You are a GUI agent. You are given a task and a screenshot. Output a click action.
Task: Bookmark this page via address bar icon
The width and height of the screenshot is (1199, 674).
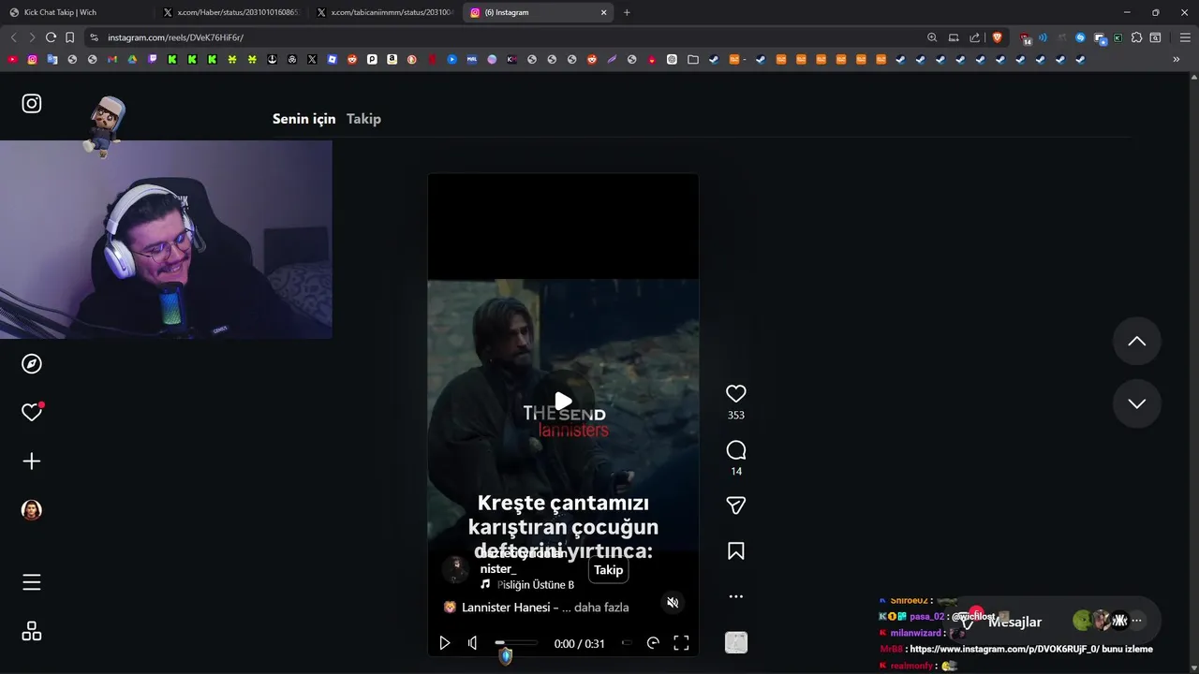(x=69, y=37)
